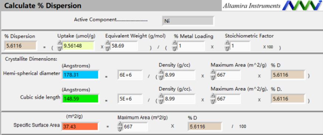The width and height of the screenshot is (323, 135).
Task: Decrease Stoichiometric Factor with the down arrow
Action: click(x=227, y=48)
